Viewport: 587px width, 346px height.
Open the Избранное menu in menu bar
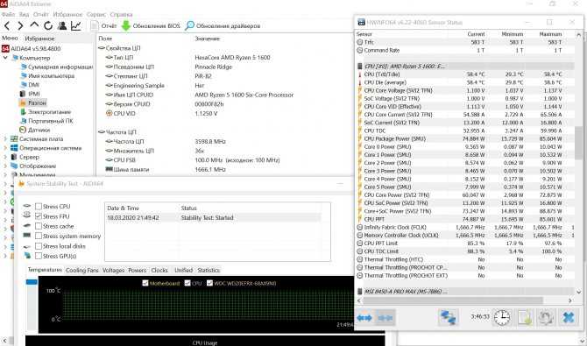67,14
